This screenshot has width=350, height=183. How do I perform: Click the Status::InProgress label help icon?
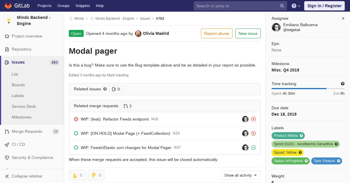coord(306,161)
